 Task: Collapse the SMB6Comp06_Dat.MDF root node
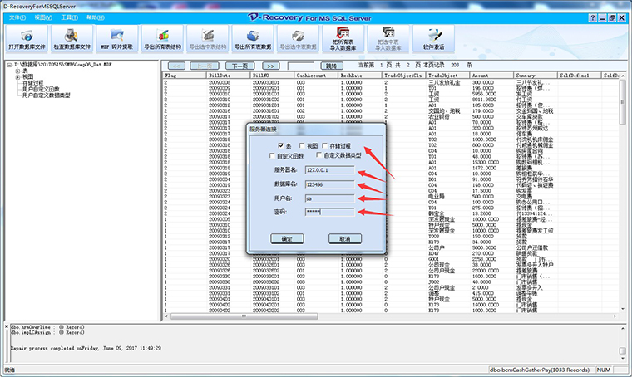(x=9, y=65)
